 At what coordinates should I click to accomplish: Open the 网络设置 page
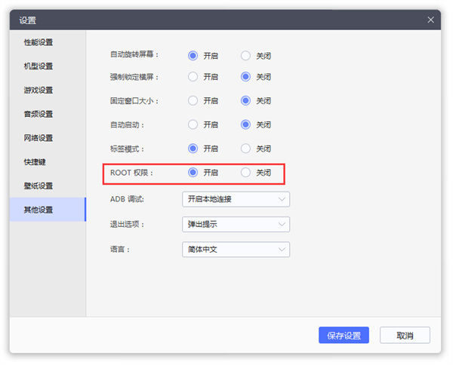tap(39, 138)
